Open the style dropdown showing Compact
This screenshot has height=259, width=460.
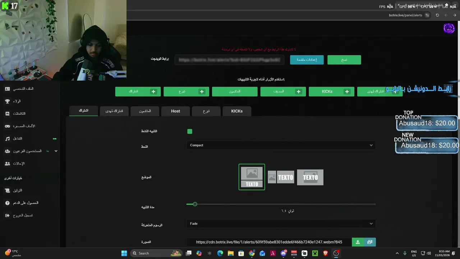click(281, 145)
